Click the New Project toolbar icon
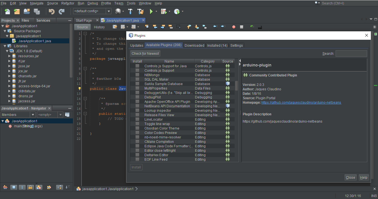 17,11
